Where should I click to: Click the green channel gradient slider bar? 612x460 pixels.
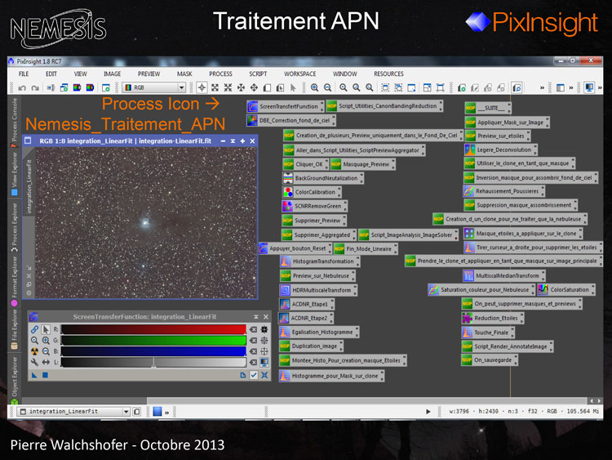click(x=153, y=341)
